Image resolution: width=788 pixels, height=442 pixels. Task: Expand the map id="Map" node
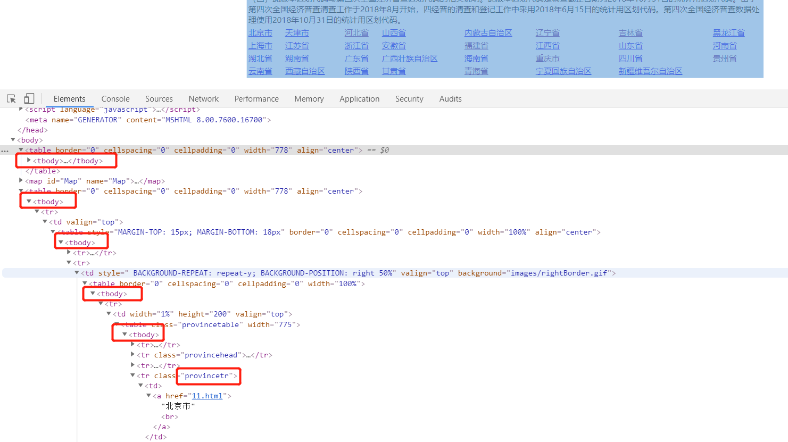pyautogui.click(x=21, y=181)
